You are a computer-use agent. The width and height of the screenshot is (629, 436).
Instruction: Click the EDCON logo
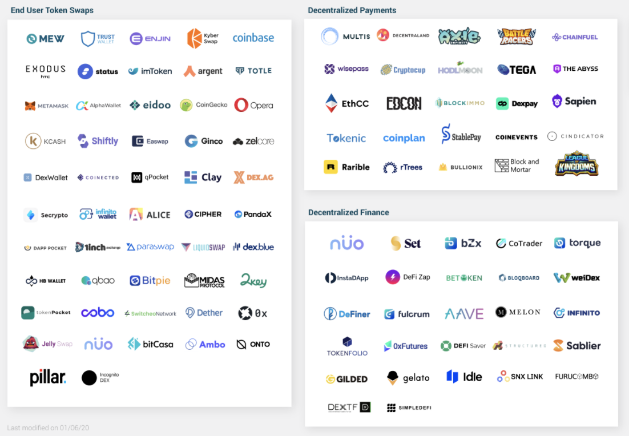coord(404,103)
